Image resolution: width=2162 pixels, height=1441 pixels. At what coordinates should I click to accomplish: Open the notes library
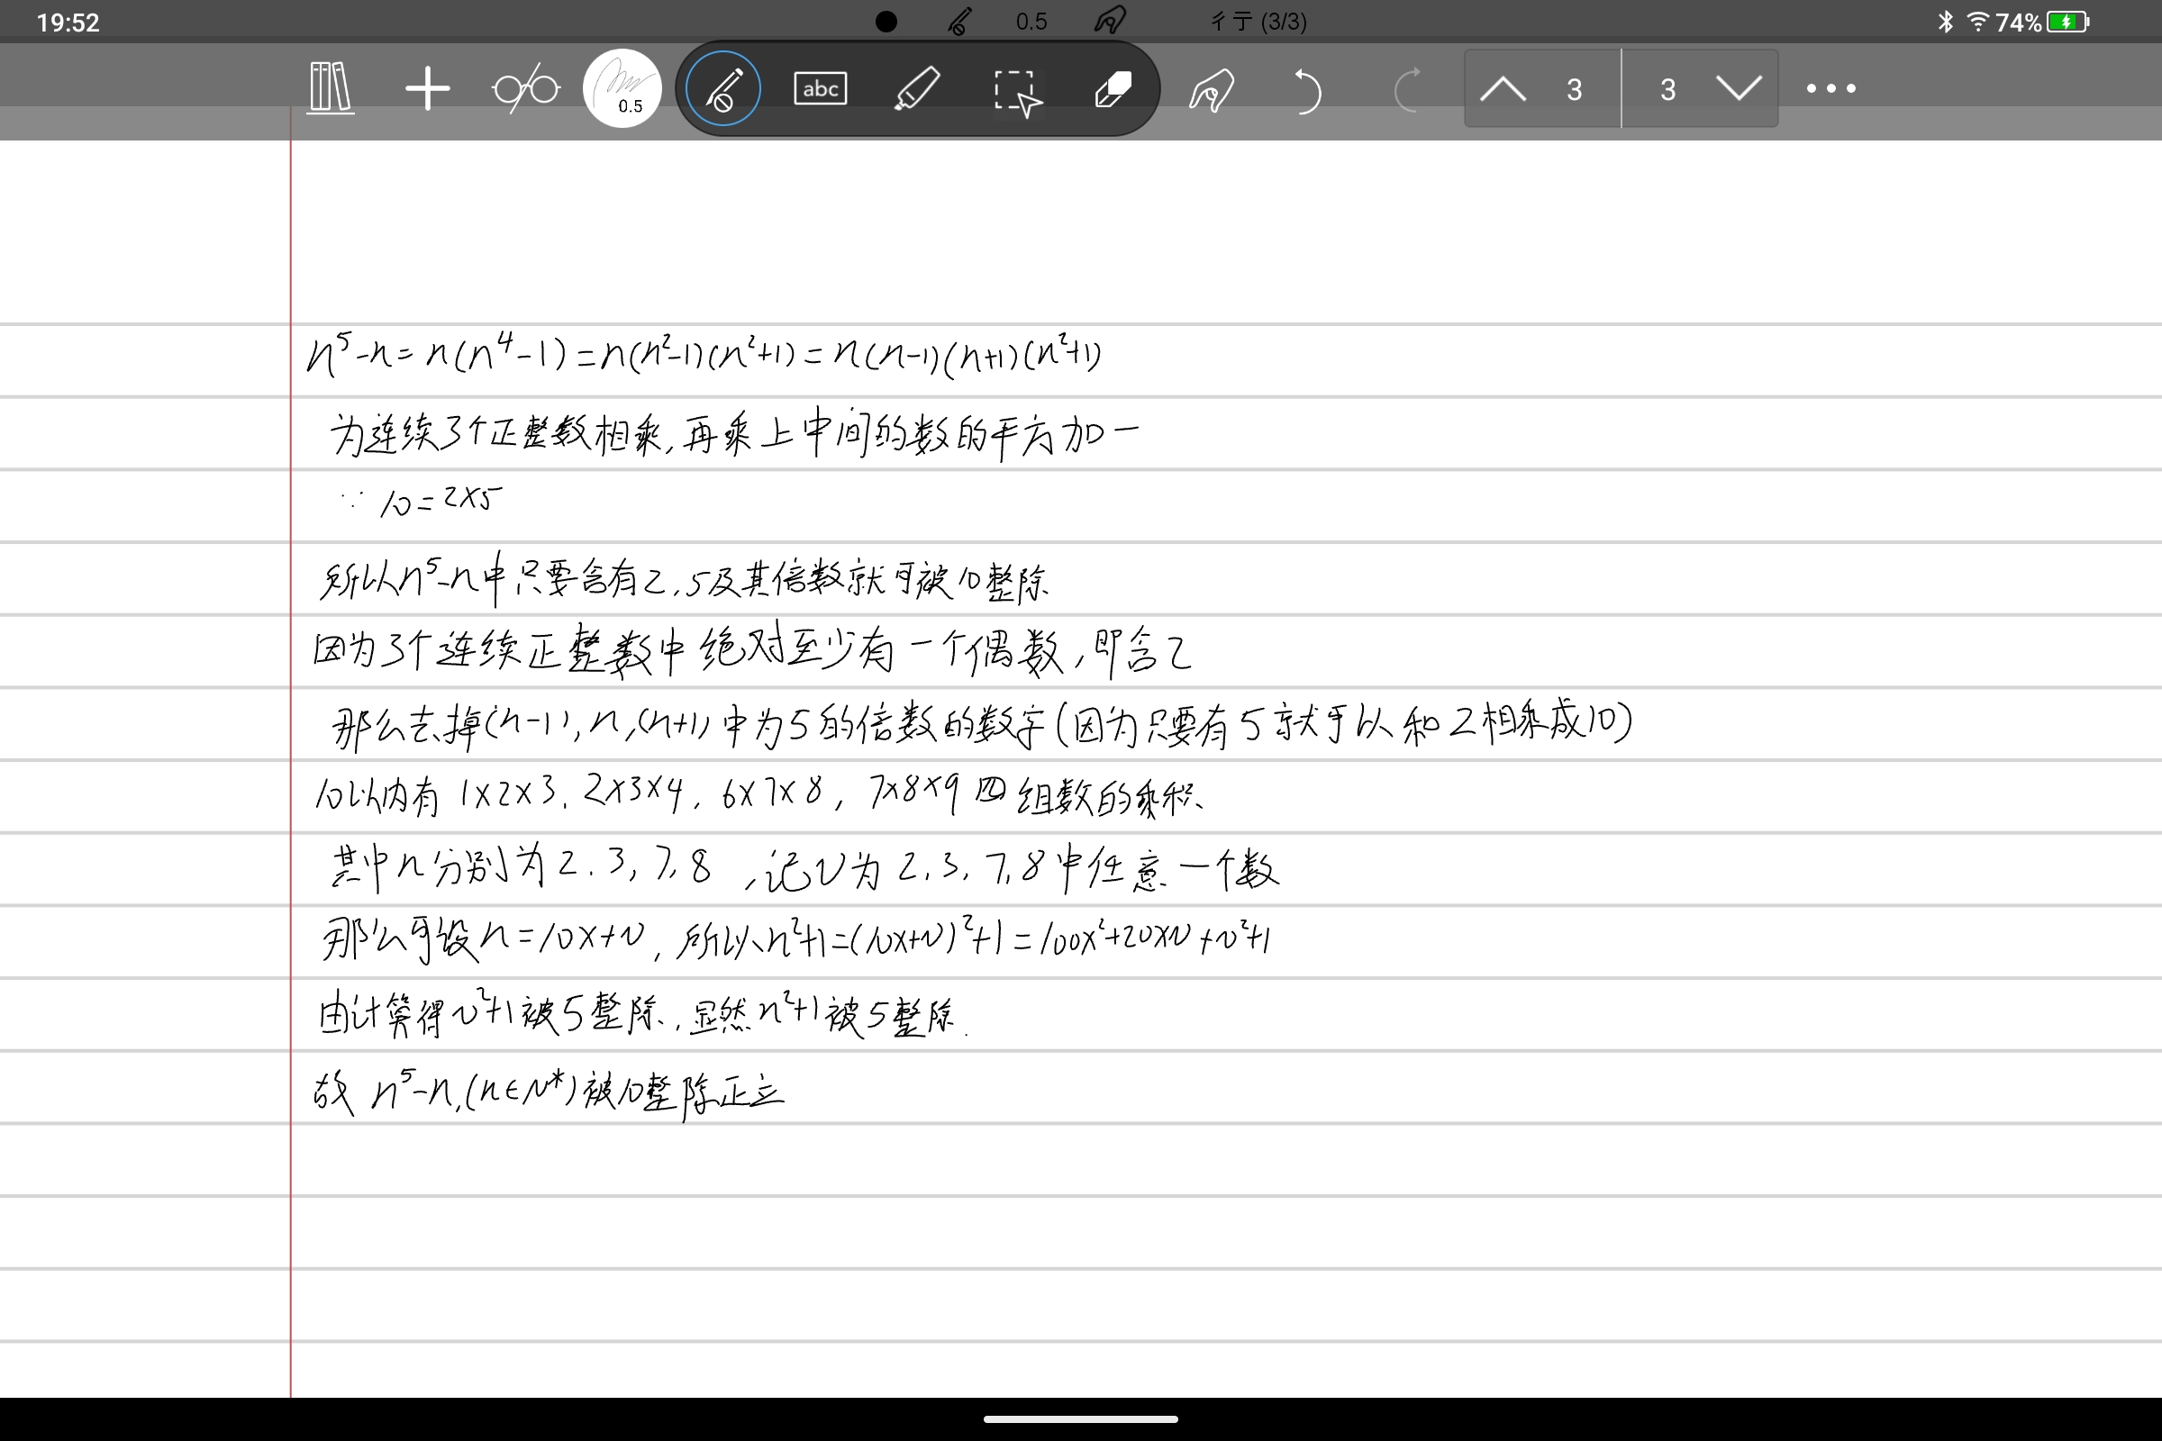pyautogui.click(x=329, y=87)
